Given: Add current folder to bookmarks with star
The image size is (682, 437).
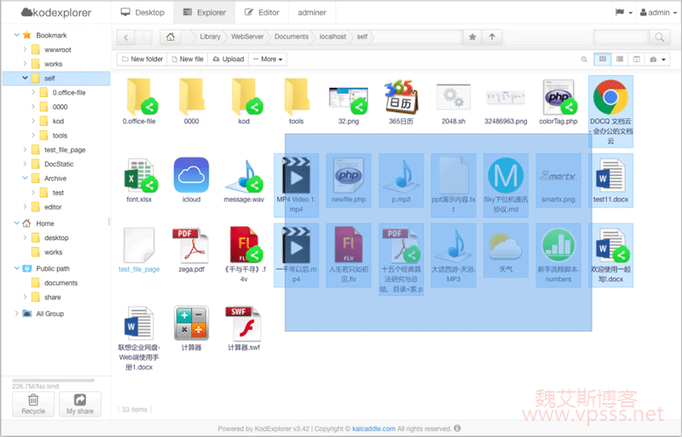Looking at the screenshot, I should coord(472,37).
